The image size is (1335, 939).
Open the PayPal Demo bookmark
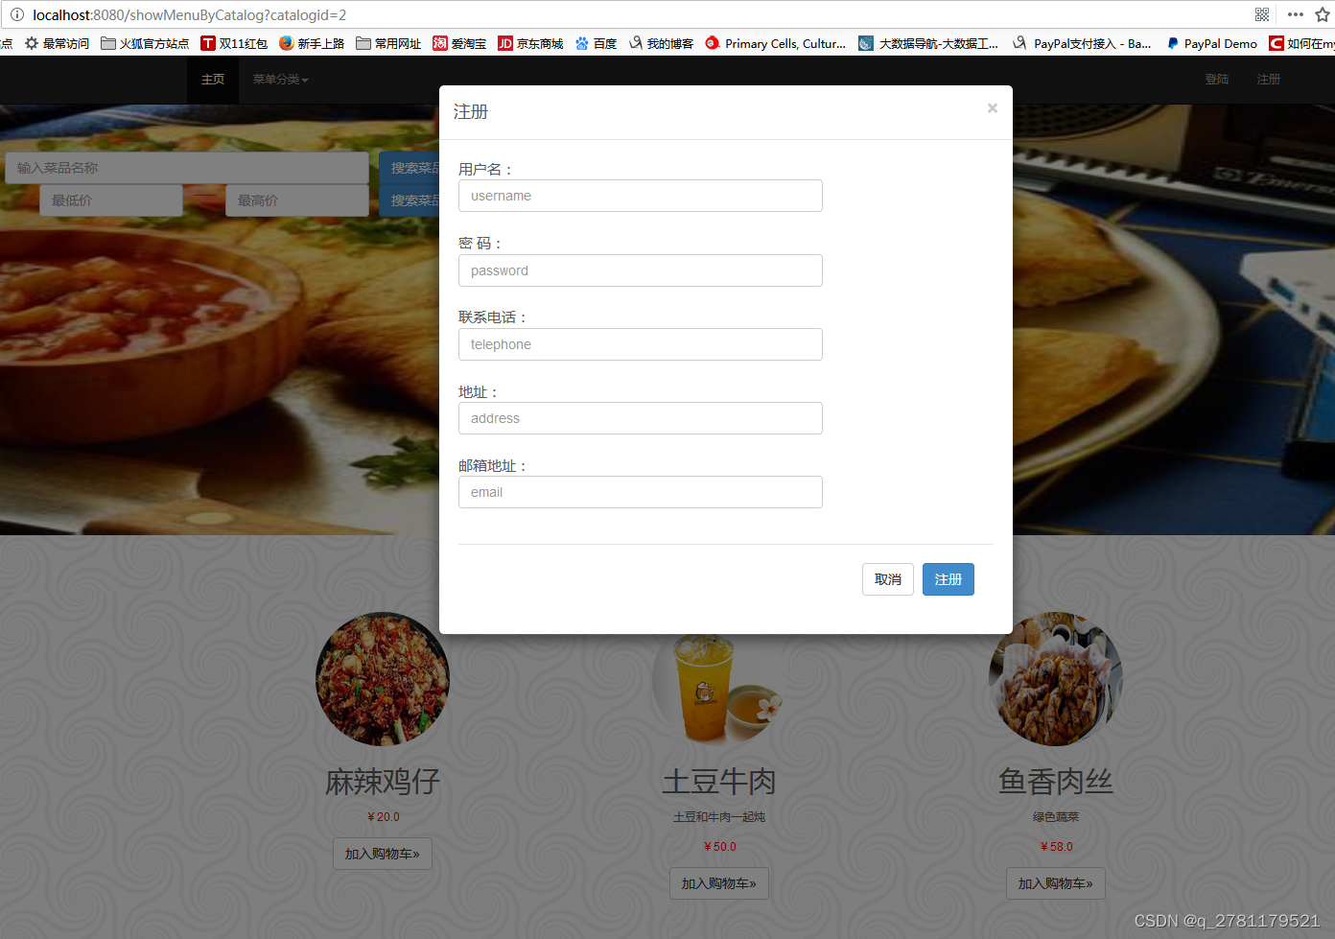point(1211,43)
